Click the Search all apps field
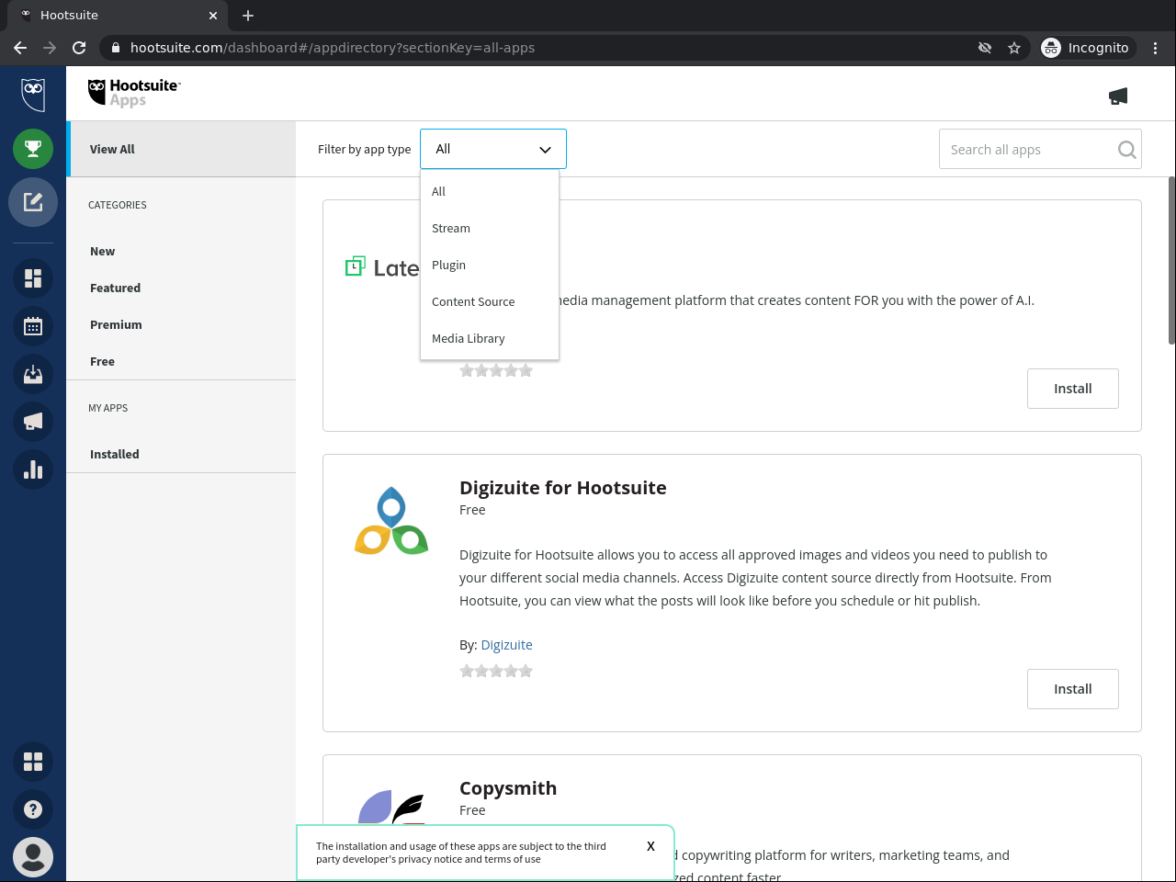Viewport: 1176px width, 882px height. pyautogui.click(x=1029, y=150)
